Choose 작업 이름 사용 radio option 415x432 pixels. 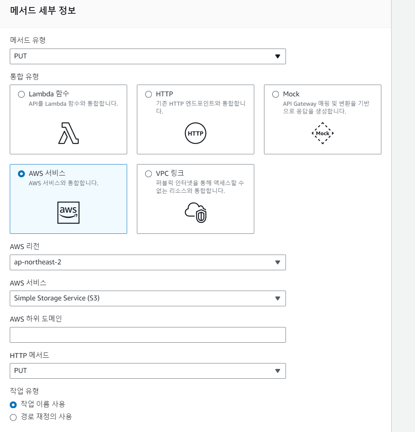point(13,405)
